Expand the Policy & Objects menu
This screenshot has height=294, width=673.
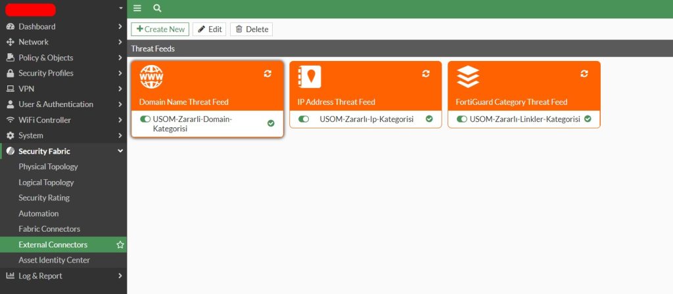click(63, 58)
